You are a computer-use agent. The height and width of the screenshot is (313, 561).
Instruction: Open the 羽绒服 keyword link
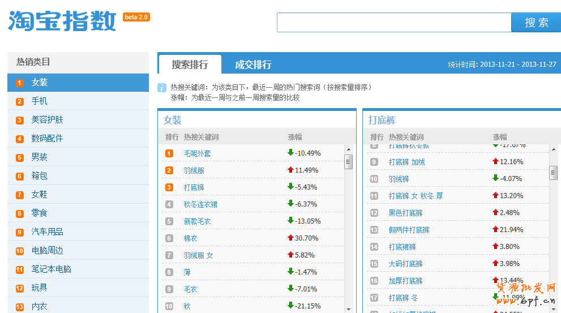click(x=194, y=170)
